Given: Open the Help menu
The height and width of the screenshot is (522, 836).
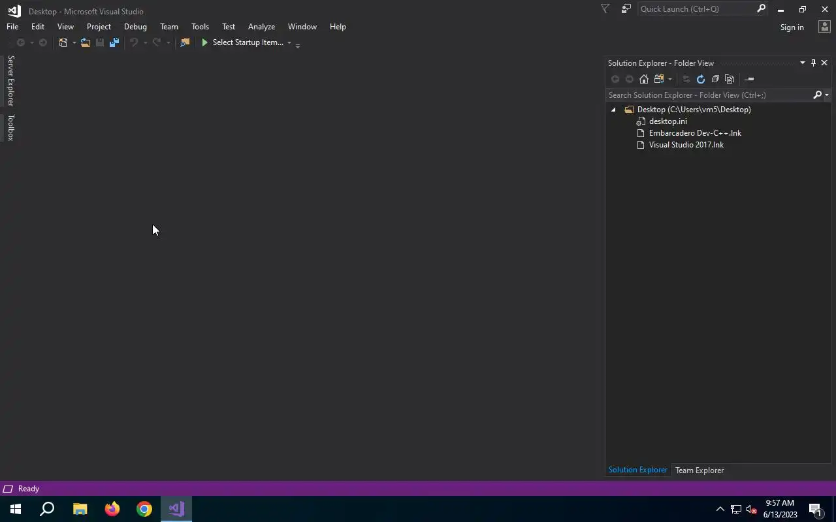Looking at the screenshot, I should (x=338, y=27).
